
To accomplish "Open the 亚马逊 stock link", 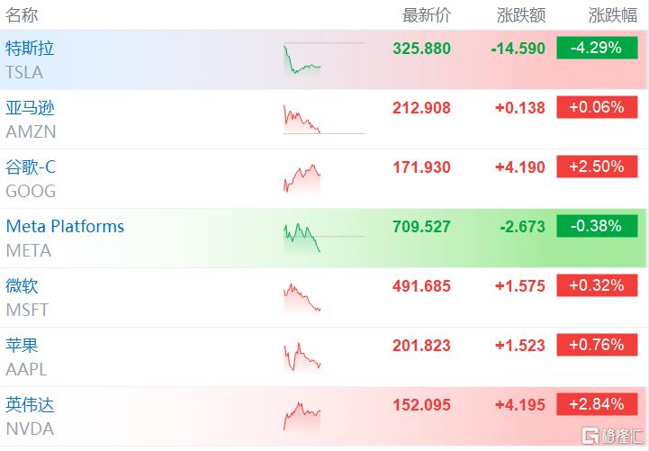I will (x=30, y=108).
